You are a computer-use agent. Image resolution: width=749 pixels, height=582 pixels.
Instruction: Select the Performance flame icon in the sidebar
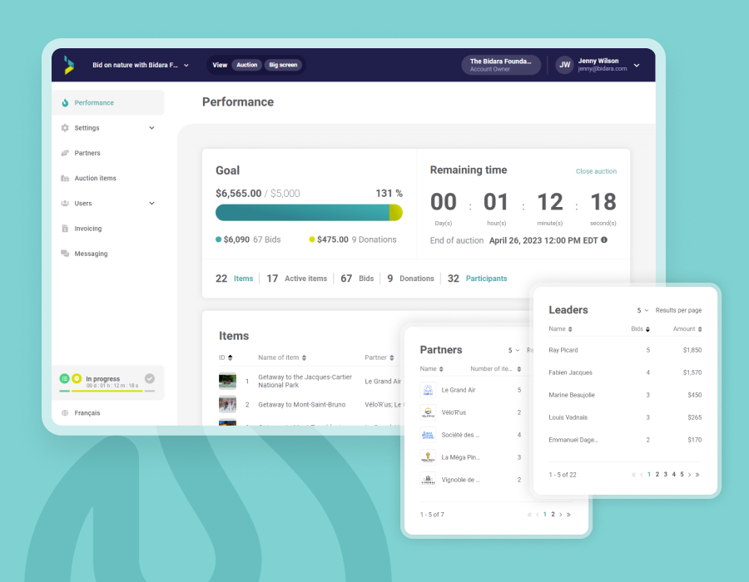point(63,102)
